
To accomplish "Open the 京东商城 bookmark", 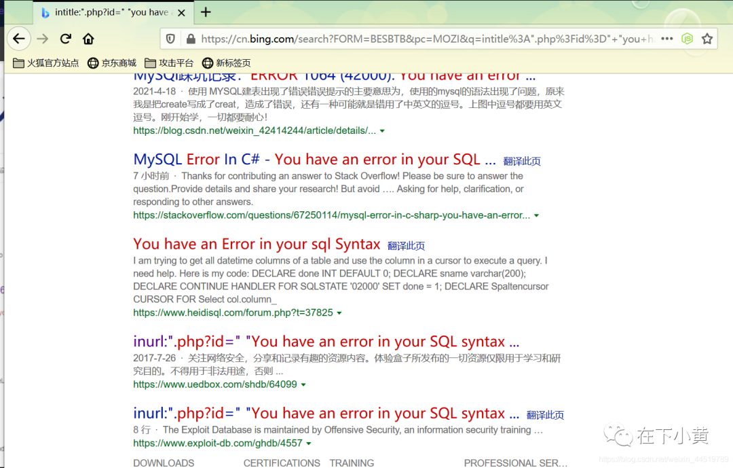I will (x=112, y=62).
